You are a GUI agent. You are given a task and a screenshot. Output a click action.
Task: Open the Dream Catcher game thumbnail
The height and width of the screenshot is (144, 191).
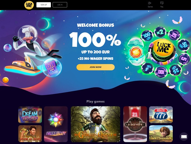tap(30, 115)
